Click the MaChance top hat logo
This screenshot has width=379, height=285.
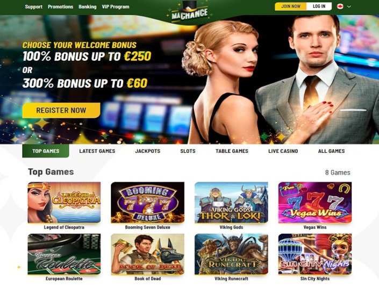click(189, 12)
